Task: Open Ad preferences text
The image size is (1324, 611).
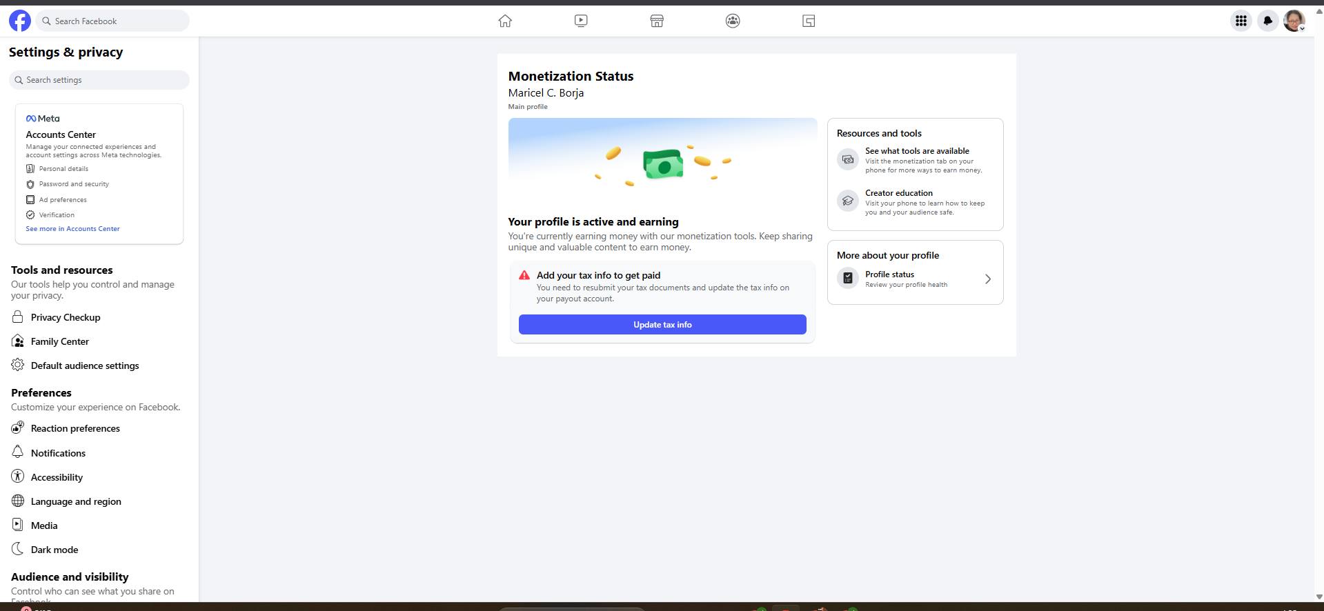Action: (x=63, y=200)
